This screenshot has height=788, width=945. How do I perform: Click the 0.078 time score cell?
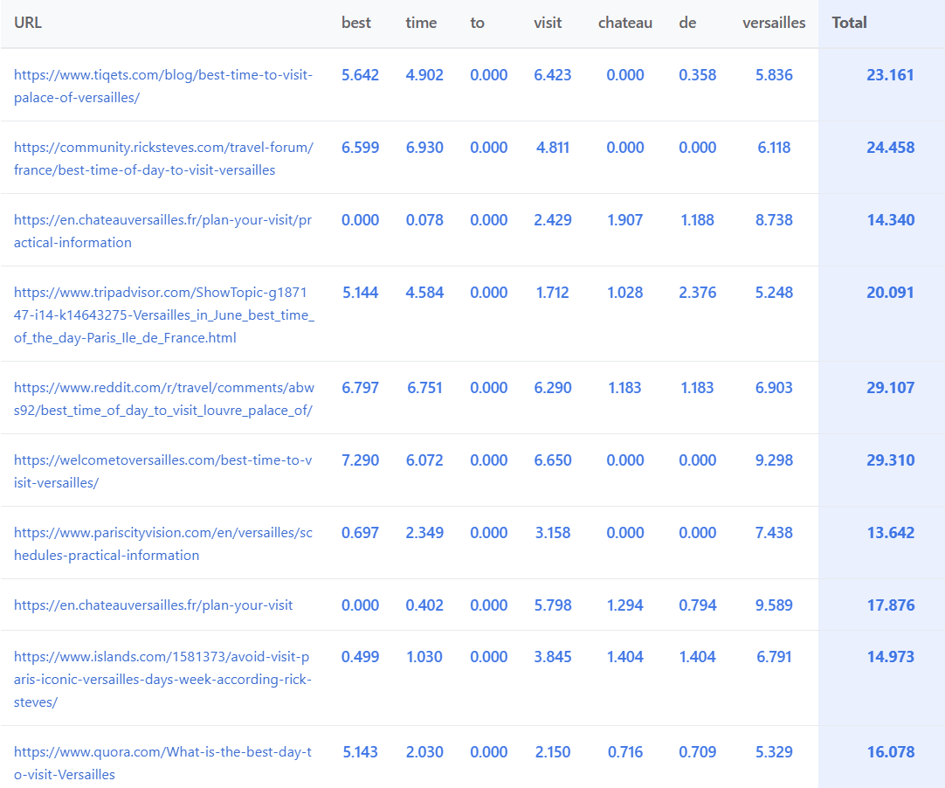[x=424, y=219]
